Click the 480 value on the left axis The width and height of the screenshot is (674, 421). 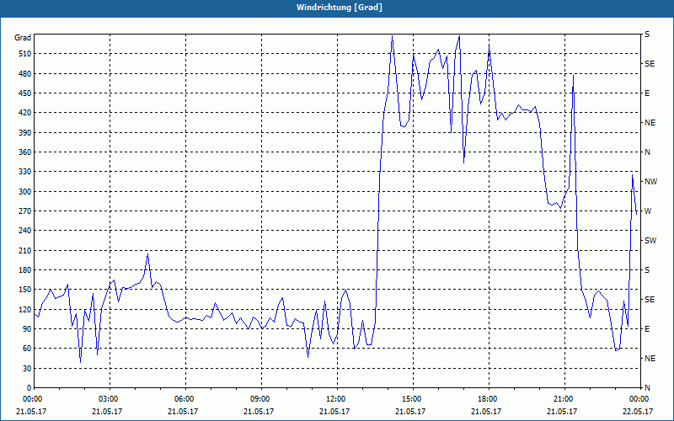click(24, 73)
